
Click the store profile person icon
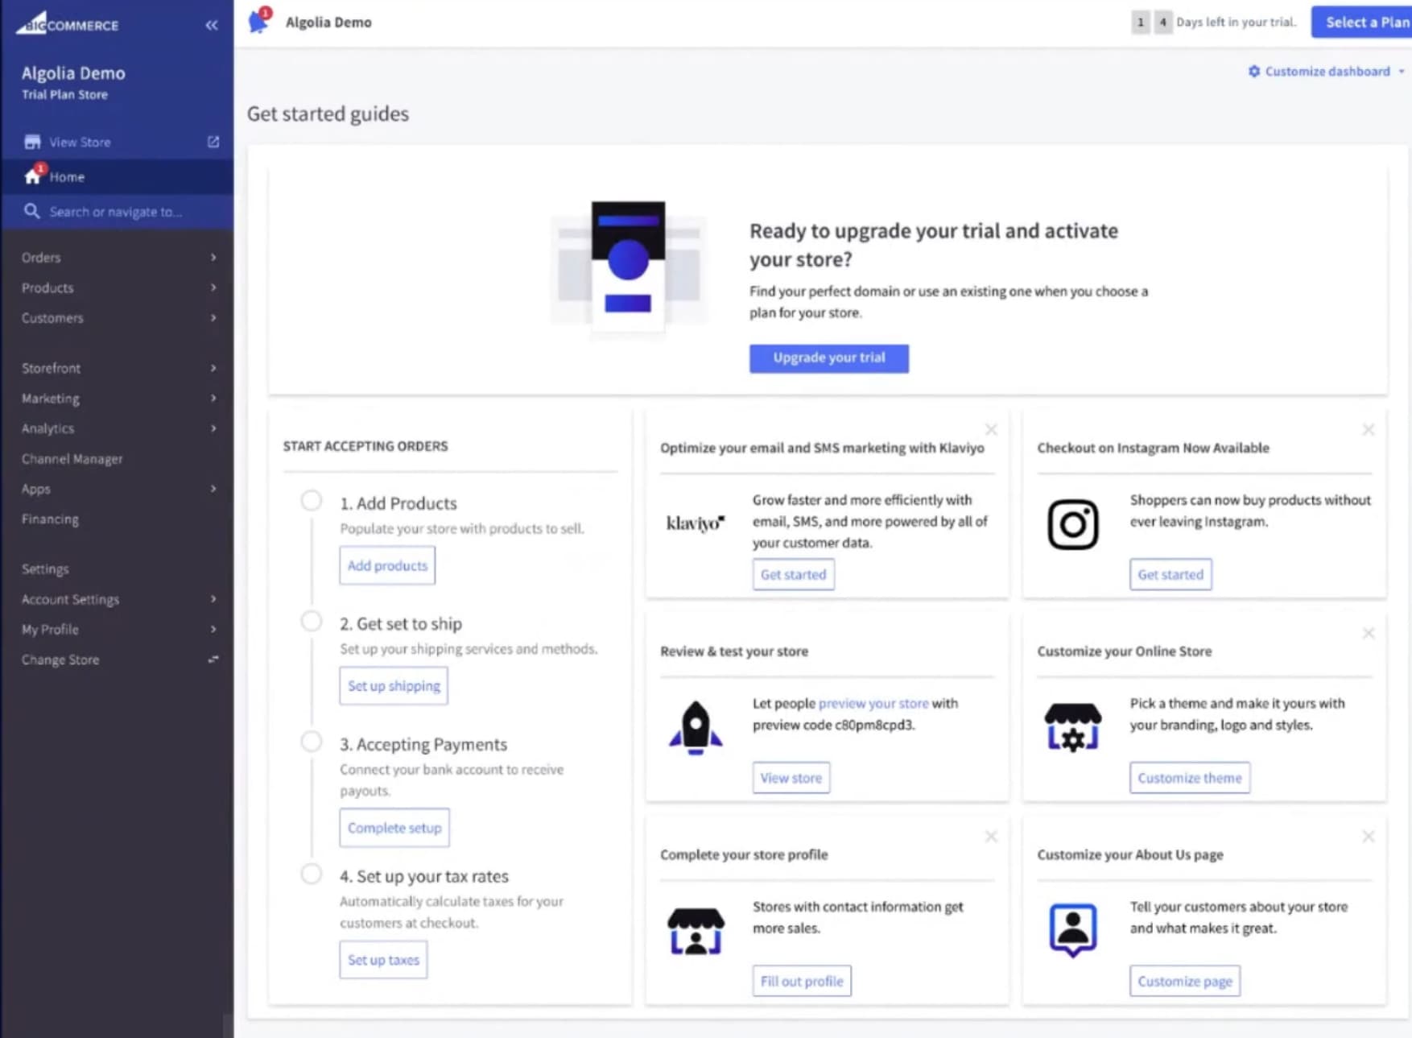pyautogui.click(x=696, y=931)
